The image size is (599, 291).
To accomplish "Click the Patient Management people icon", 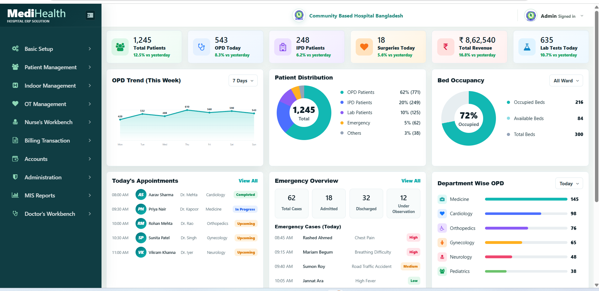I will (x=15, y=67).
